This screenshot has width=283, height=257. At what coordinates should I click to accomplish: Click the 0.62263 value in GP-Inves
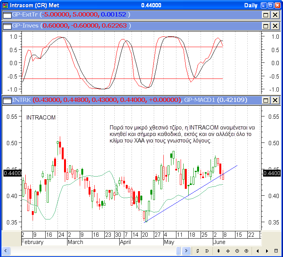pyautogui.click(x=114, y=26)
